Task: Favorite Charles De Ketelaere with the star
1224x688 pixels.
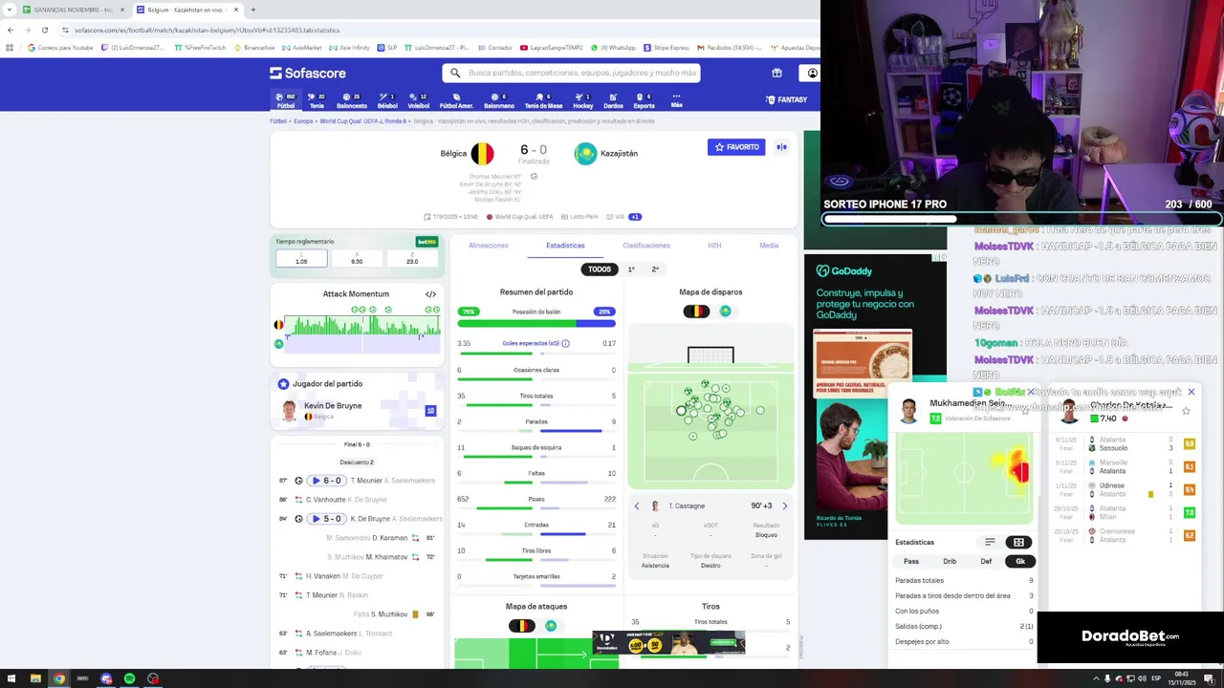Action: (x=1186, y=411)
